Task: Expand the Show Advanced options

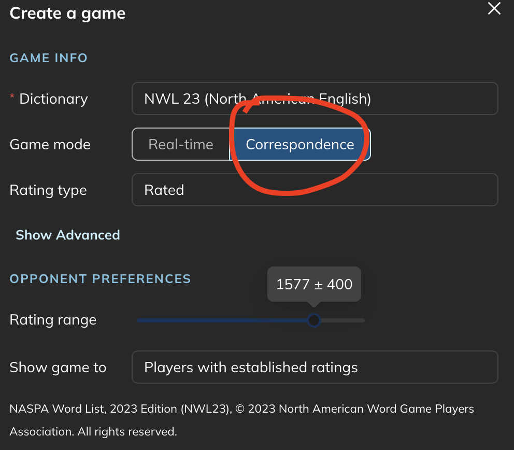Action: pos(68,235)
